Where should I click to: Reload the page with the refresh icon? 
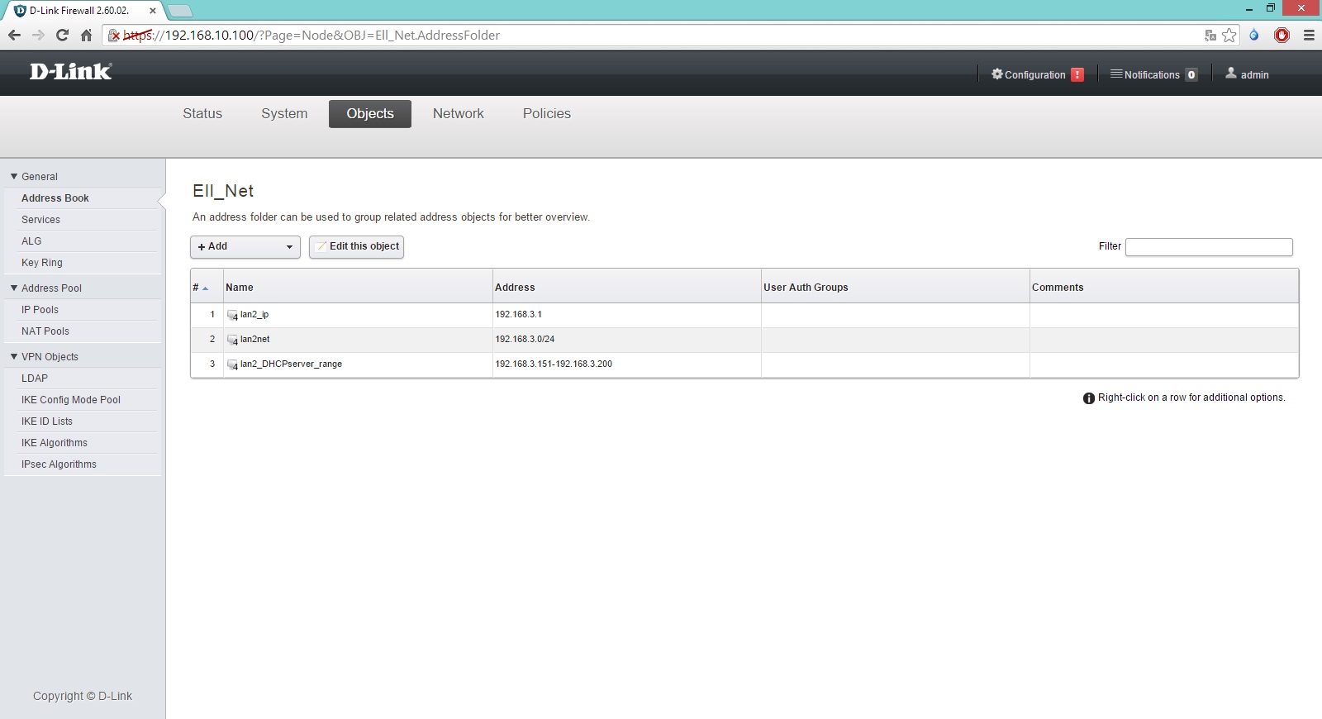tap(62, 35)
